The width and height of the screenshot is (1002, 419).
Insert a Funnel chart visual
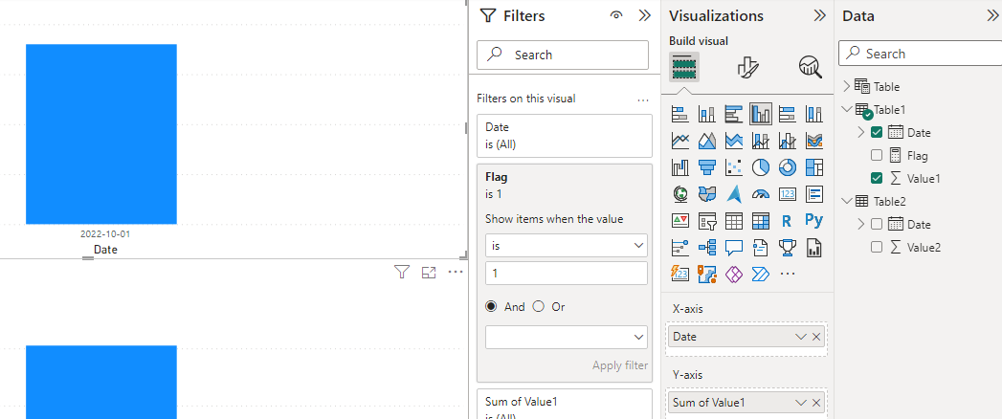707,167
